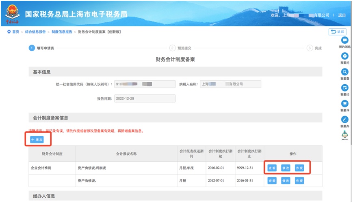Click the 会计制度执行期起 column header
The image size is (353, 203).
click(x=221, y=154)
